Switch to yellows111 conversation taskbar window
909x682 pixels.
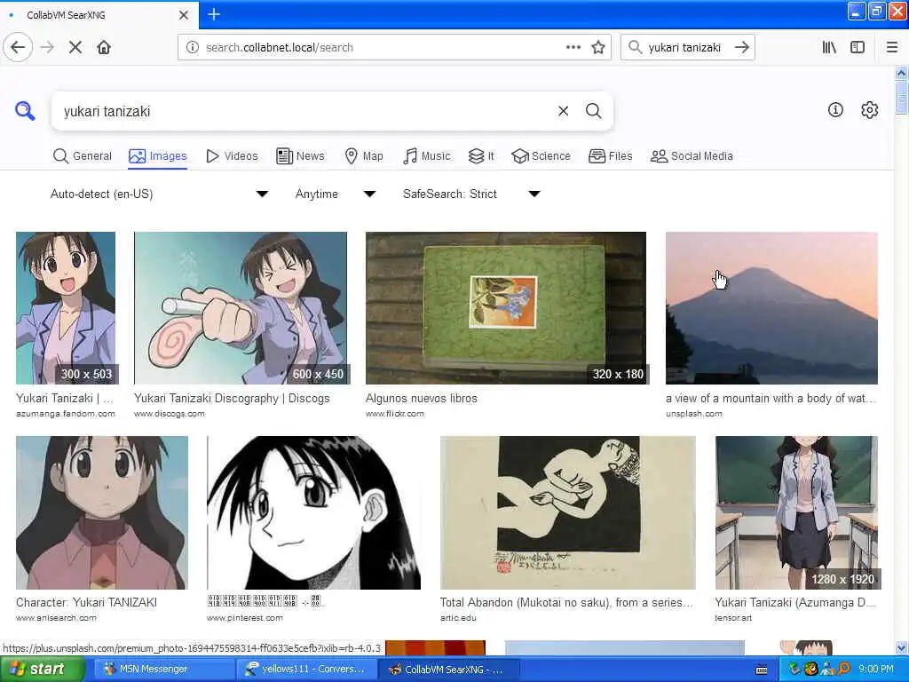(x=306, y=669)
